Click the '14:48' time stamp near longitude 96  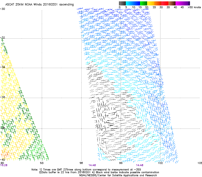tap(92, 165)
